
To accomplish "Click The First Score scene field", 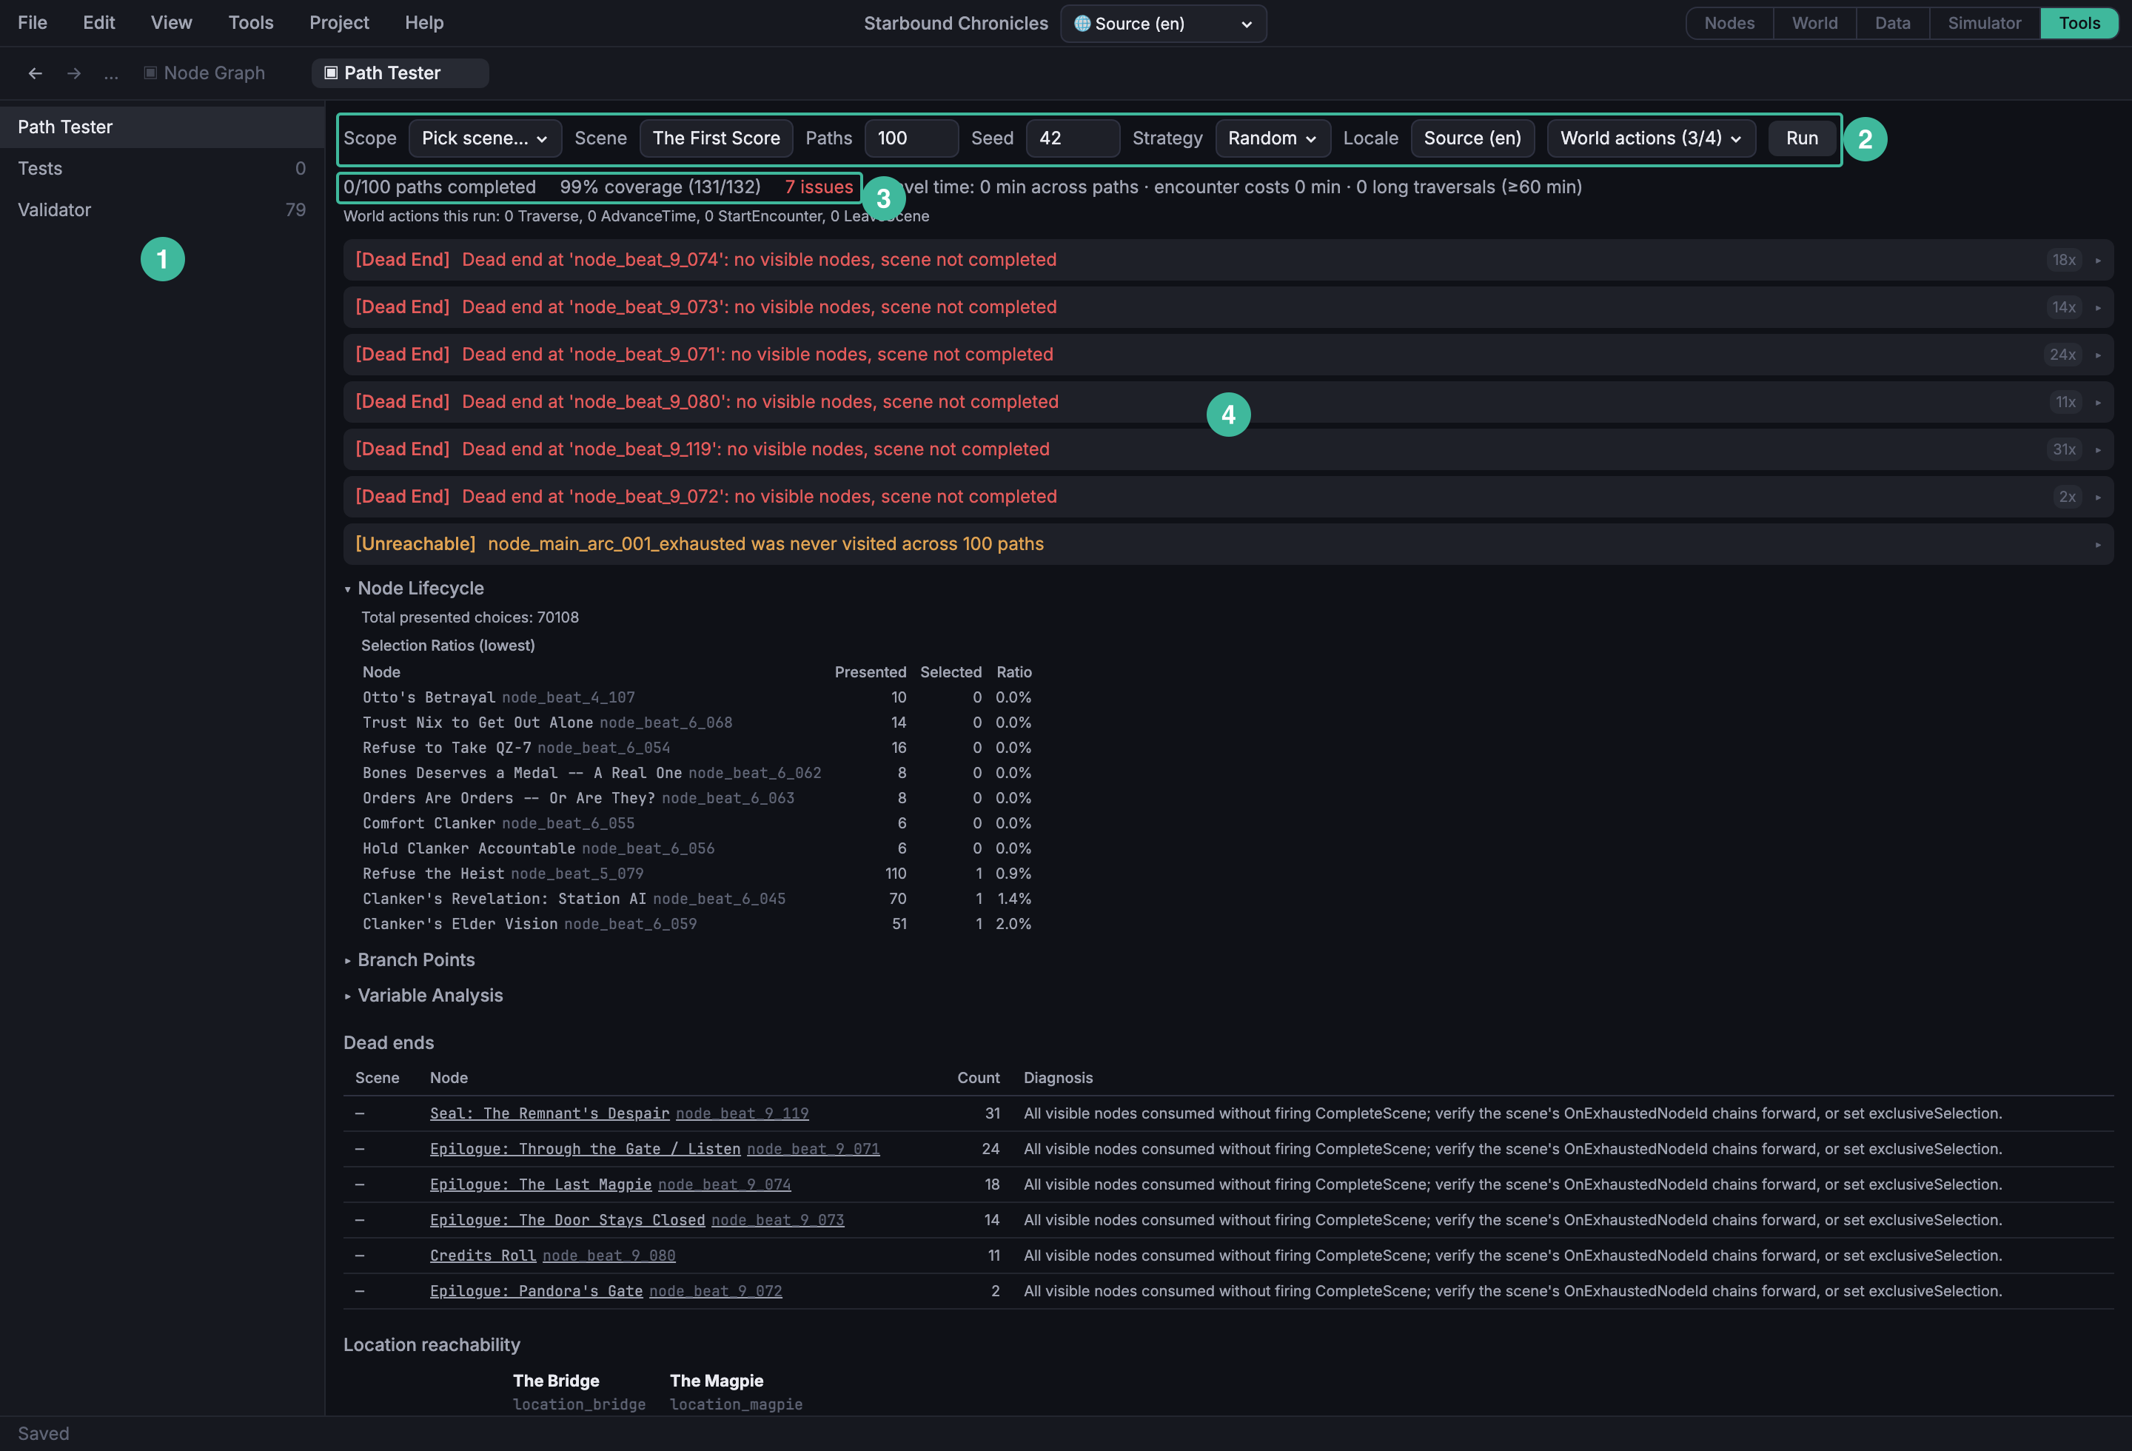I will (717, 138).
